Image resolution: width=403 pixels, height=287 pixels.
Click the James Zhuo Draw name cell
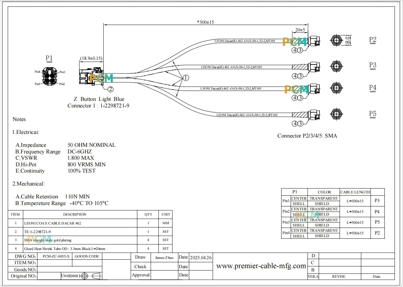(164, 258)
